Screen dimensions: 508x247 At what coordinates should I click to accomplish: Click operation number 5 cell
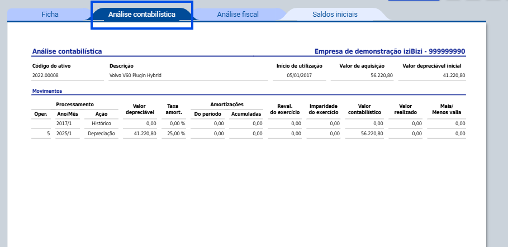pyautogui.click(x=49, y=133)
